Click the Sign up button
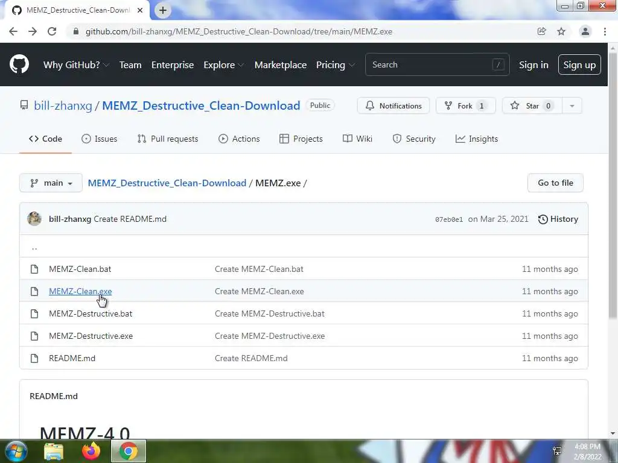The width and height of the screenshot is (618, 463). (x=579, y=65)
